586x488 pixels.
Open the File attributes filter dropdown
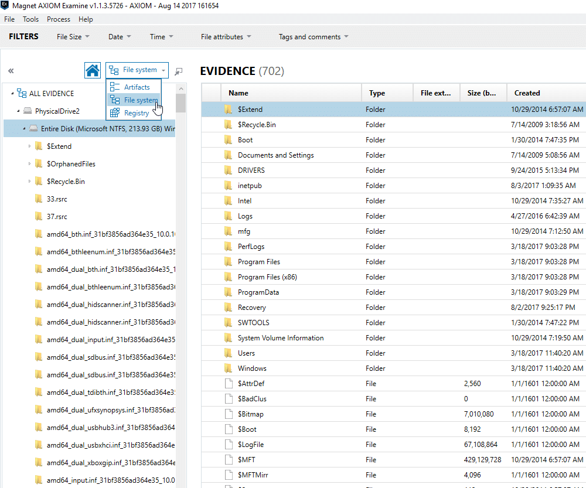click(x=226, y=37)
